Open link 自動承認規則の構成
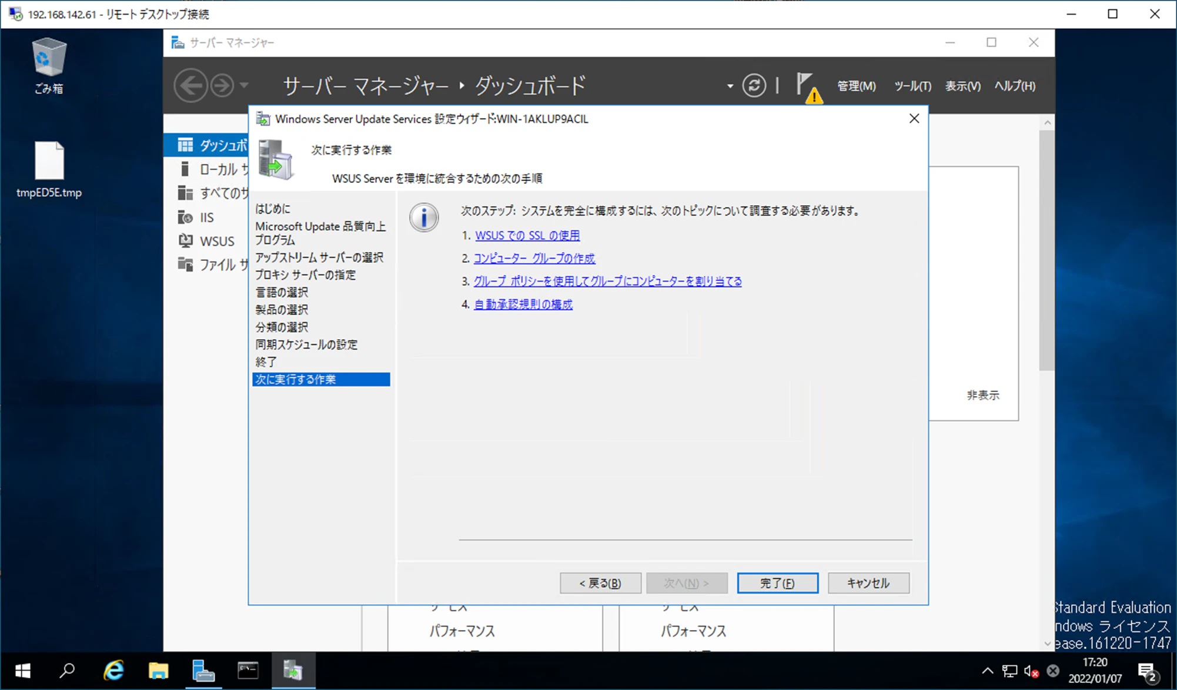Image resolution: width=1177 pixels, height=690 pixels. [x=523, y=304]
